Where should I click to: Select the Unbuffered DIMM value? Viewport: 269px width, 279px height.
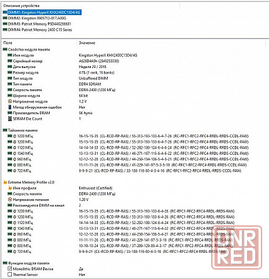coord(93,78)
